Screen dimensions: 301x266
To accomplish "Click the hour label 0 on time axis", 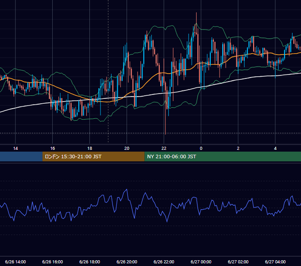I will pyautogui.click(x=201, y=149).
